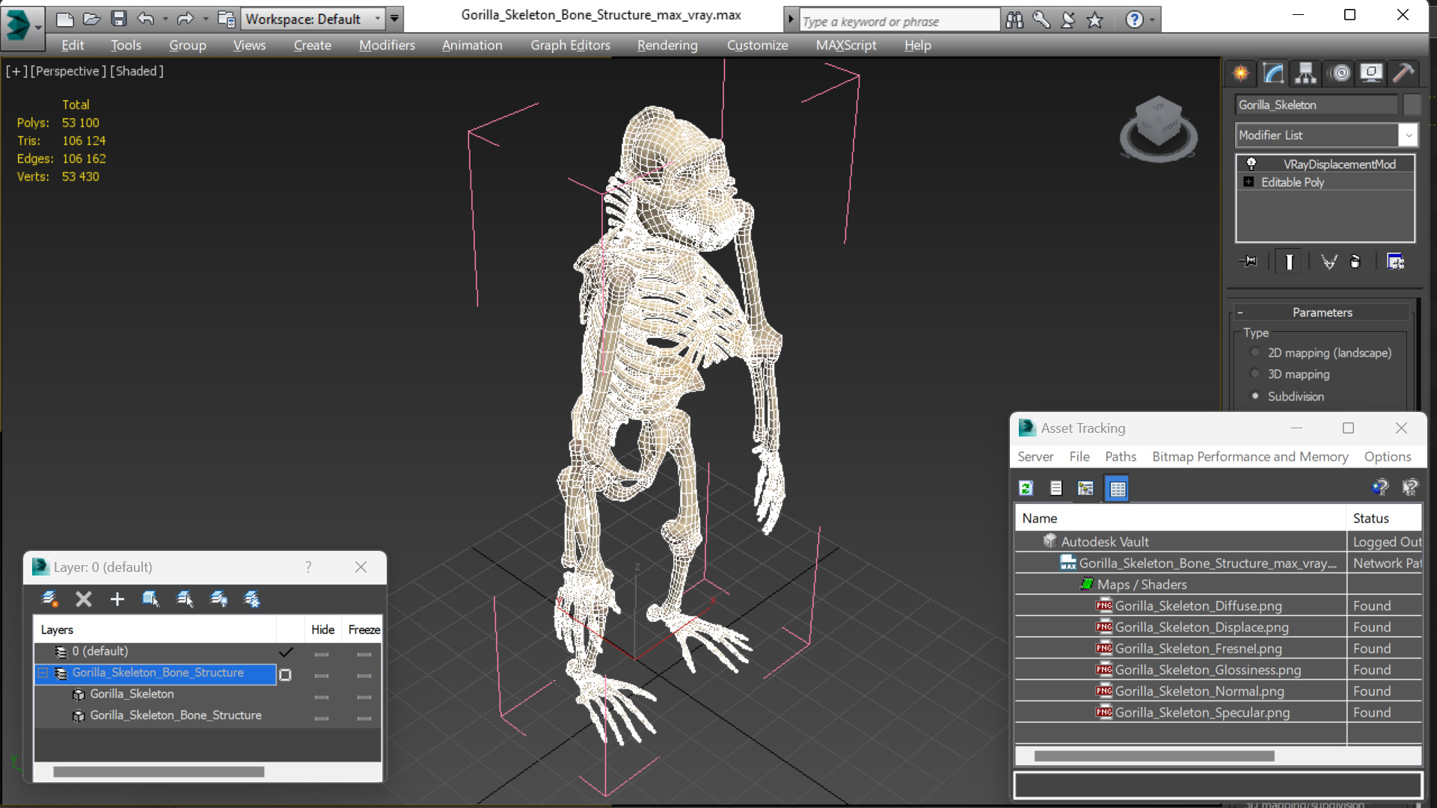1437x808 pixels.
Task: Toggle Hide for Gorilla_Skeleton_Bone_Structure layer
Action: [322, 676]
